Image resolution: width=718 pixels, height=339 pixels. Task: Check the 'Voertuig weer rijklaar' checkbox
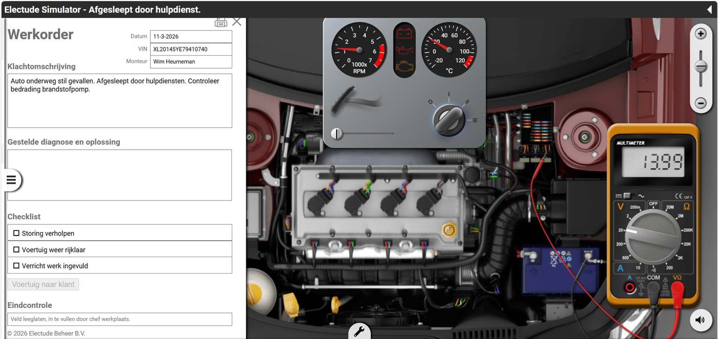tap(16, 249)
